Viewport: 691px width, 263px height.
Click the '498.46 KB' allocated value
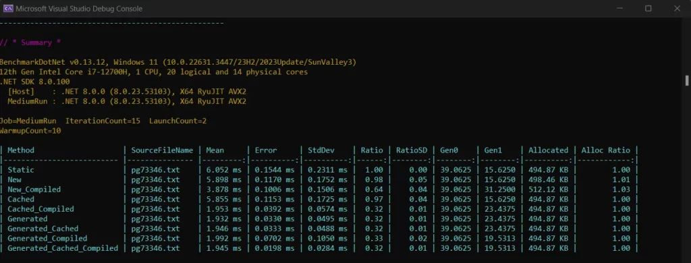tap(548, 179)
